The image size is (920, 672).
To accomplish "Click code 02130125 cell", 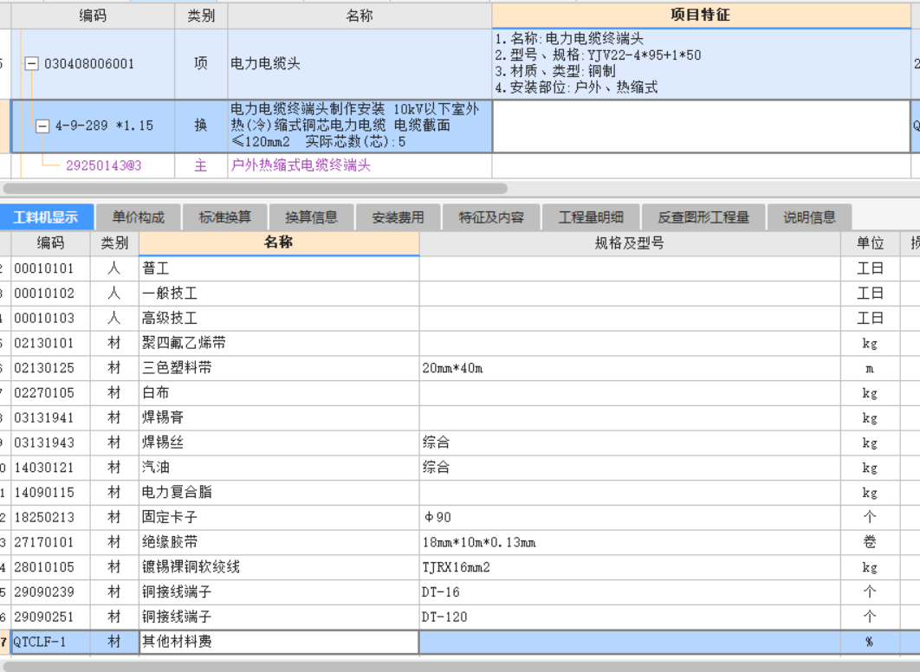I will 50,368.
